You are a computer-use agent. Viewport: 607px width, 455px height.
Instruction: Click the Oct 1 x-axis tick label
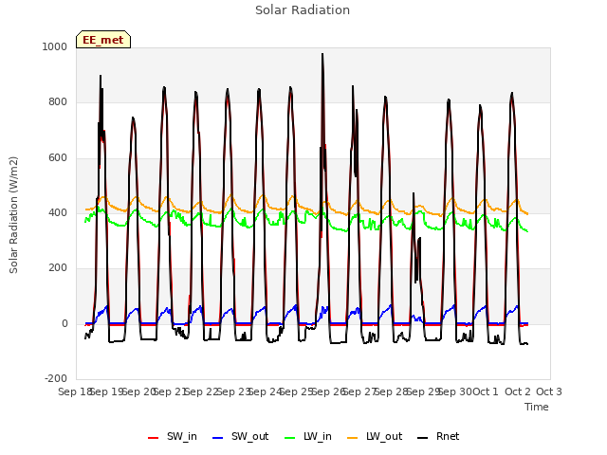coord(486,391)
